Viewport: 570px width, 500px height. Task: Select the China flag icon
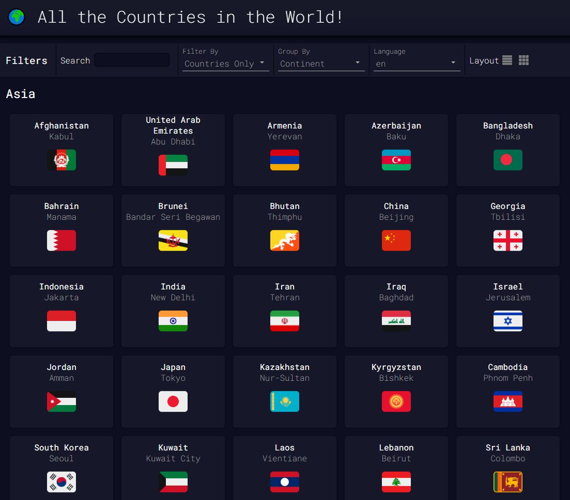pyautogui.click(x=396, y=240)
